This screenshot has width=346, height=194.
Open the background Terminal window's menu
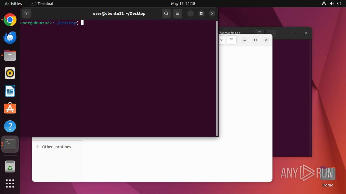tap(271, 33)
